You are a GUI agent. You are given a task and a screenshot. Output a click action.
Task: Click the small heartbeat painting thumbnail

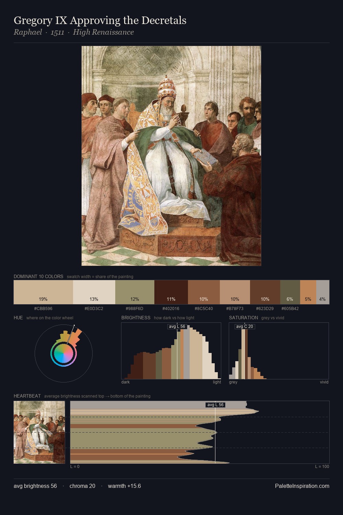39,432
